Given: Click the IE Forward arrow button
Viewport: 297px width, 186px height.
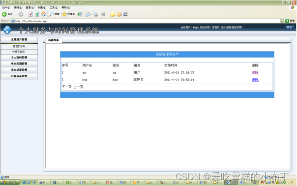Looking at the screenshot, I should [x=21, y=14].
